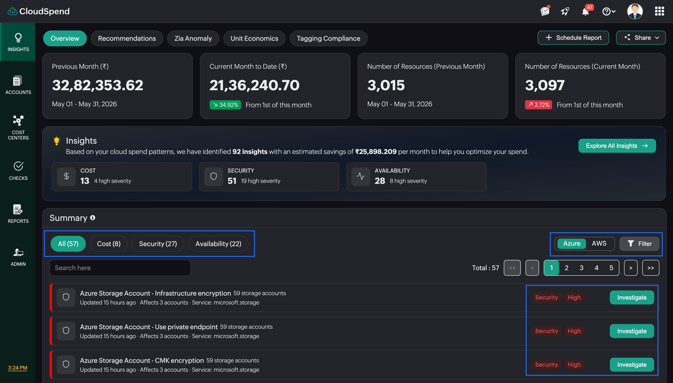Select the Overview tab
Image resolution: width=673 pixels, height=383 pixels.
65,38
